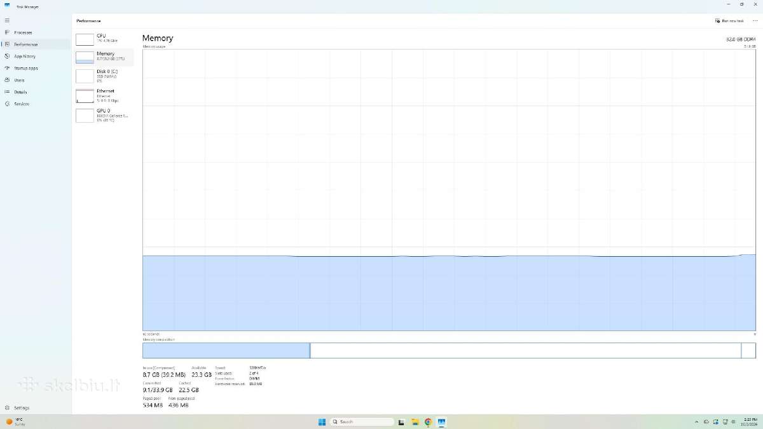Click the Run new task button
The image size is (763, 429).
729,21
